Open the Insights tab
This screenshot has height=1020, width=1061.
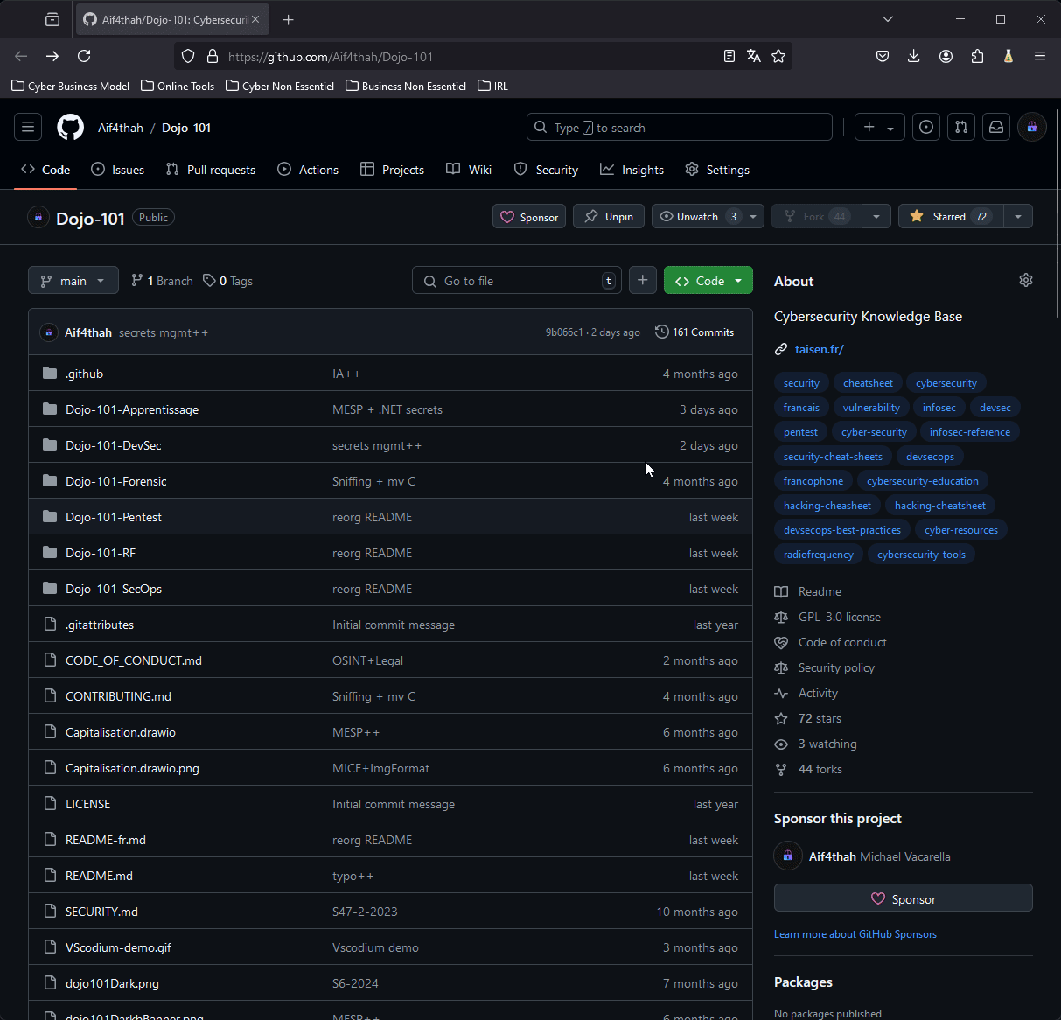pos(632,170)
